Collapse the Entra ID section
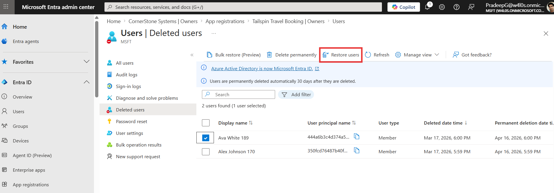This screenshot has height=193, width=554. point(86,82)
